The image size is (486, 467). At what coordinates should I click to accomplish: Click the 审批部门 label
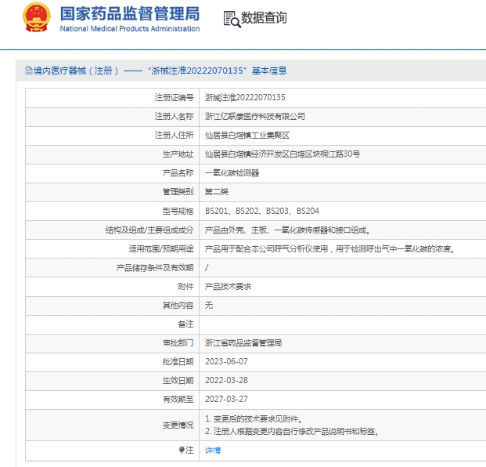pyautogui.click(x=178, y=343)
